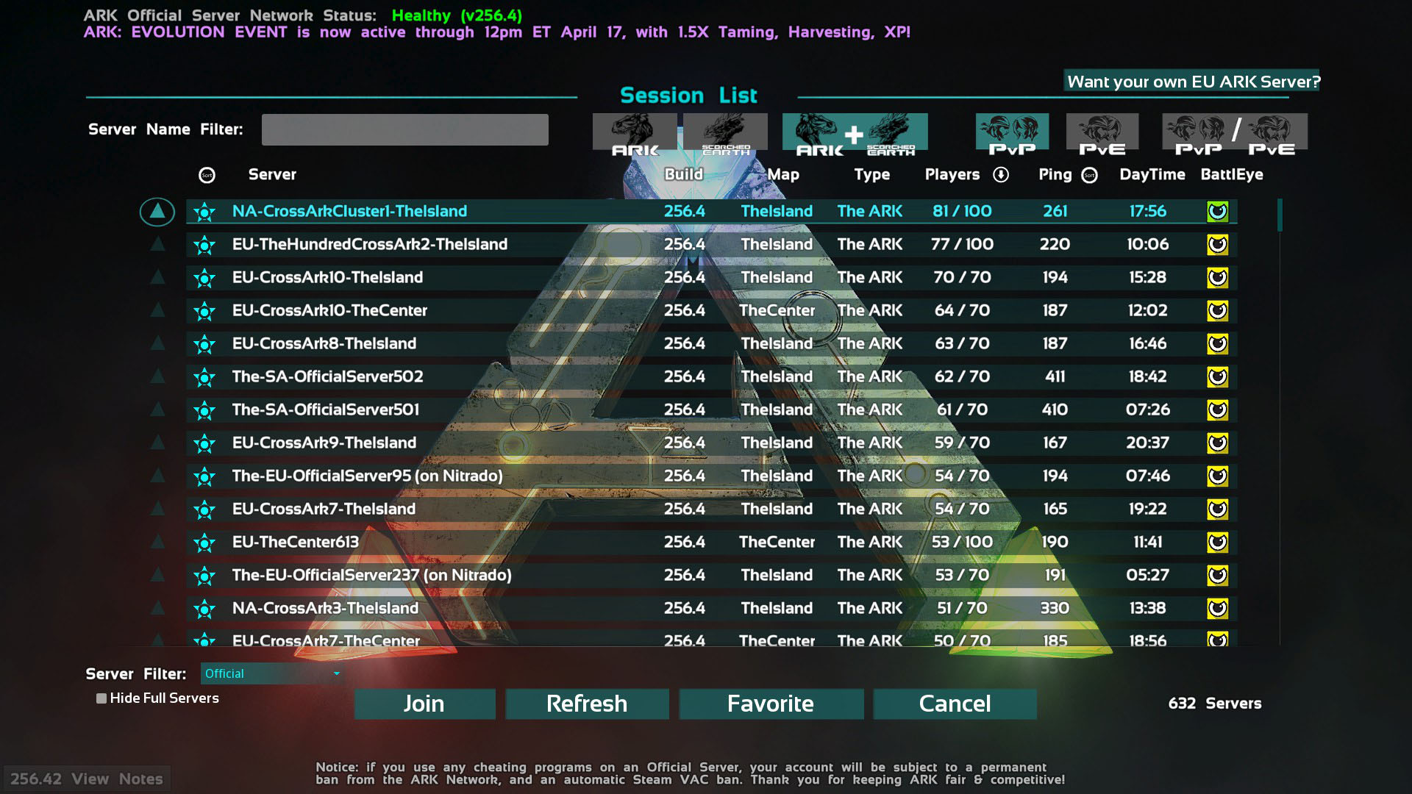
Task: Click the Favorite button
Action: [x=771, y=704]
